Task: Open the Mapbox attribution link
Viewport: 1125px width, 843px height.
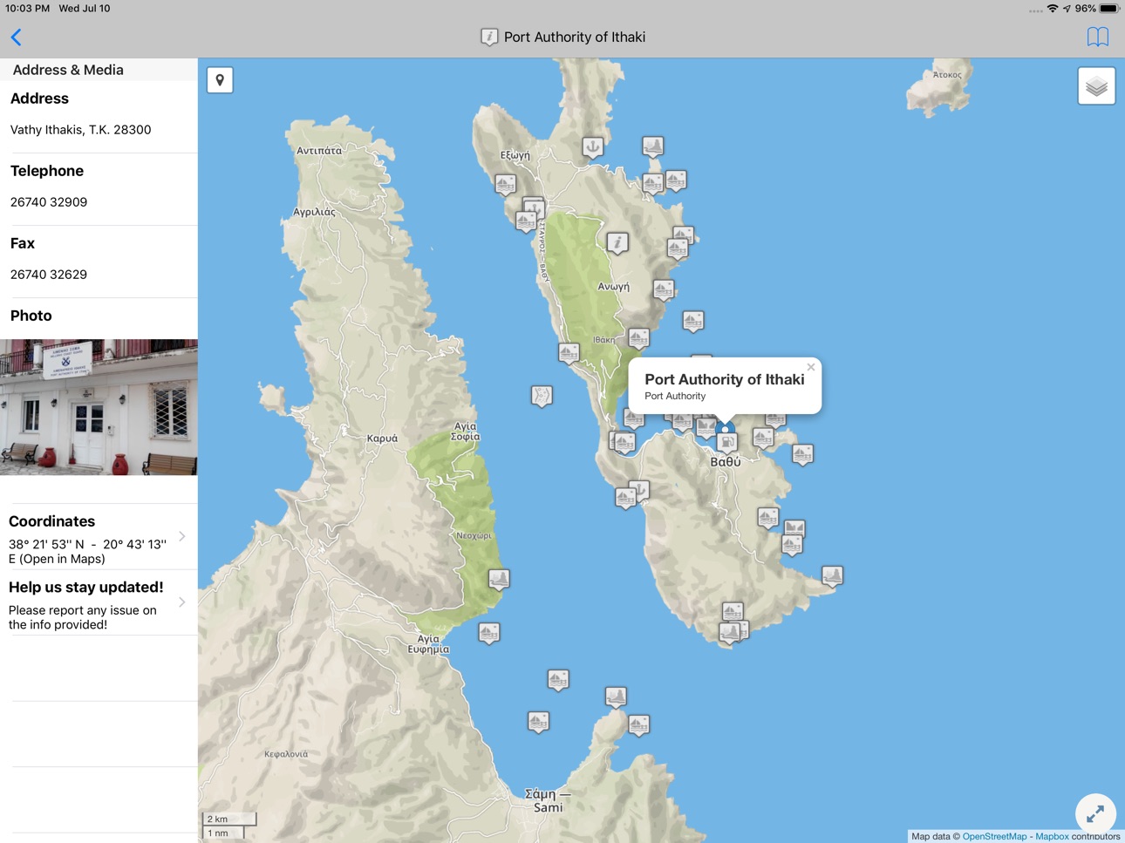Action: [x=1052, y=836]
